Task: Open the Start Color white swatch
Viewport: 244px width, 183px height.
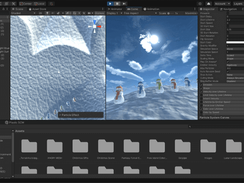Action: [235, 42]
